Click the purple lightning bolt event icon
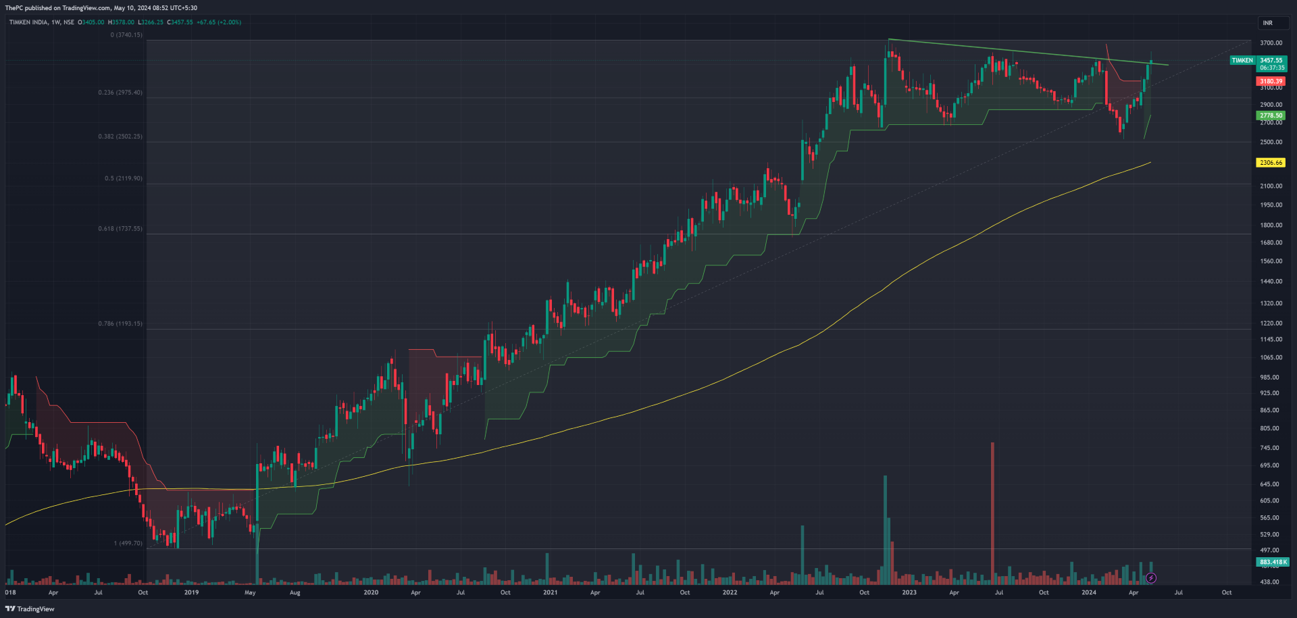The image size is (1297, 618). pos(1151,578)
